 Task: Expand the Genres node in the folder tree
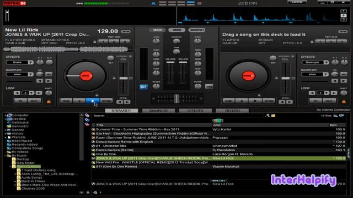pos(6,130)
